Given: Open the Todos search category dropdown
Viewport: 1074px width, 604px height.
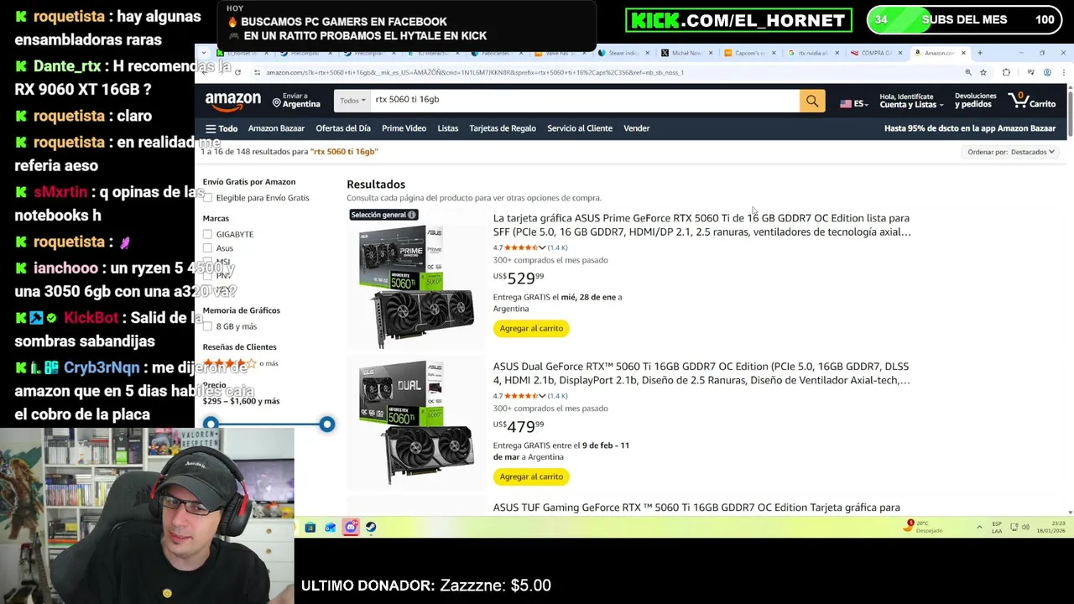Looking at the screenshot, I should pyautogui.click(x=352, y=101).
